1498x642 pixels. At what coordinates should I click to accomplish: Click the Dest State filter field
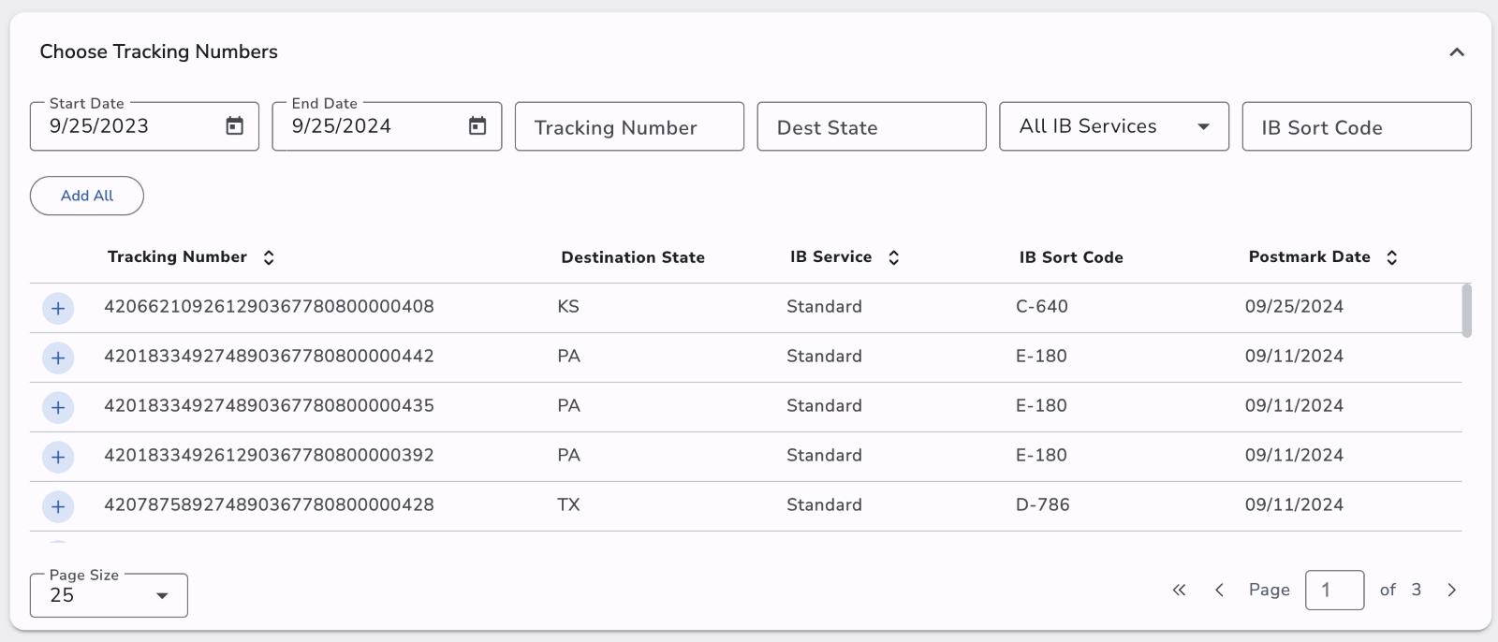click(871, 126)
